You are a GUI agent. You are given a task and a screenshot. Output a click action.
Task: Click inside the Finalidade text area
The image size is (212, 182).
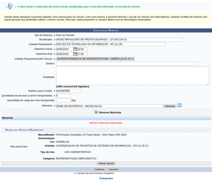click(132, 76)
